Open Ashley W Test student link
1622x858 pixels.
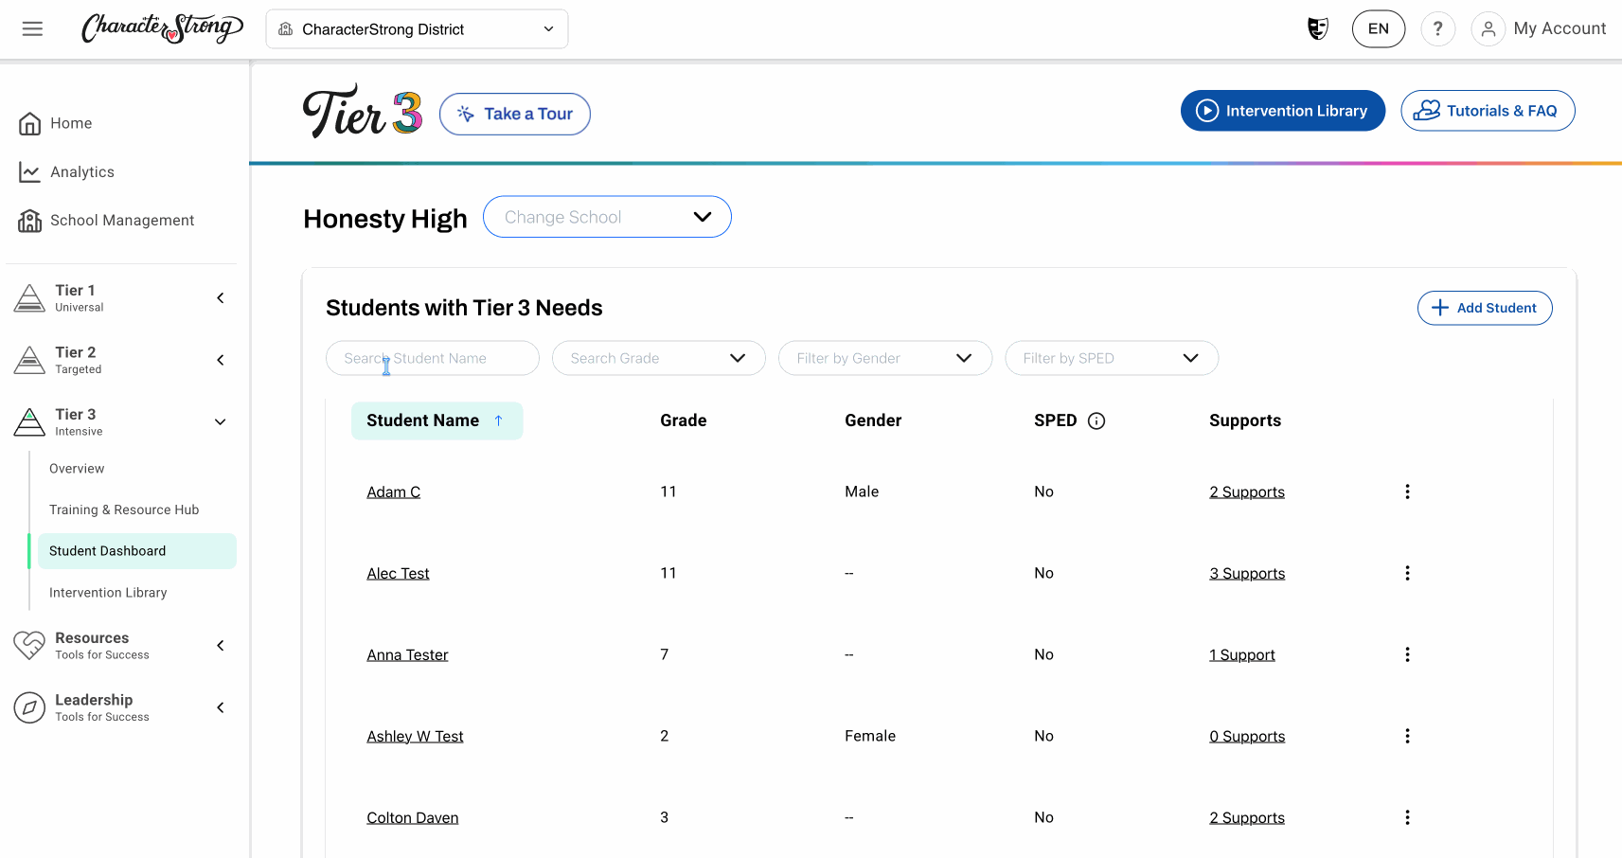coord(415,736)
